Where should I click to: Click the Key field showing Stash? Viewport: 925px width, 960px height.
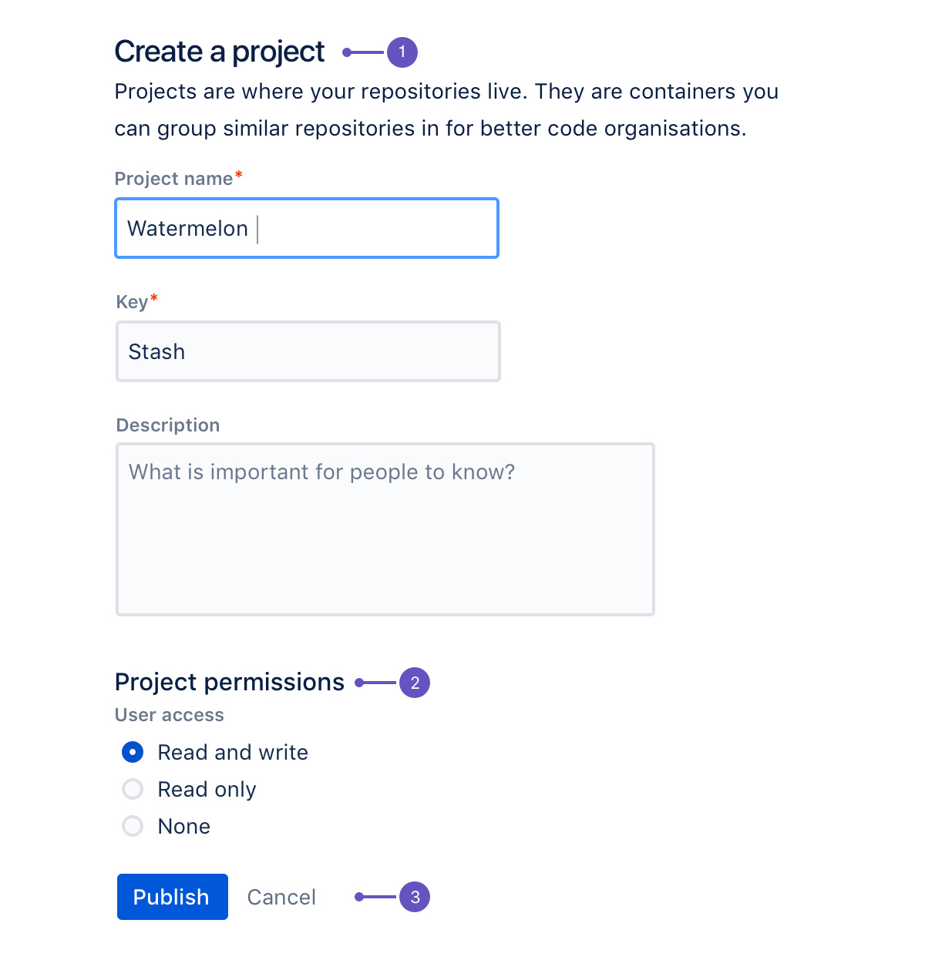(x=308, y=351)
